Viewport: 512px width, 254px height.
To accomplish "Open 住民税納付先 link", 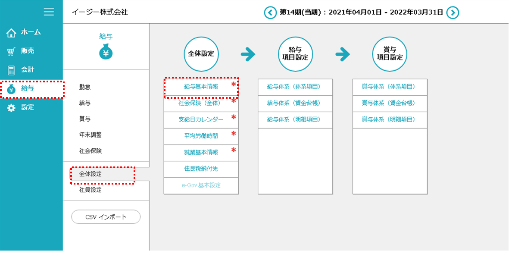I will point(201,169).
